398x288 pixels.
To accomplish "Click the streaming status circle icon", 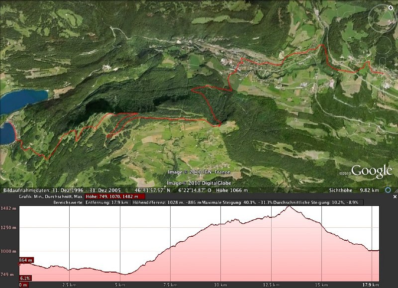I will [388, 190].
